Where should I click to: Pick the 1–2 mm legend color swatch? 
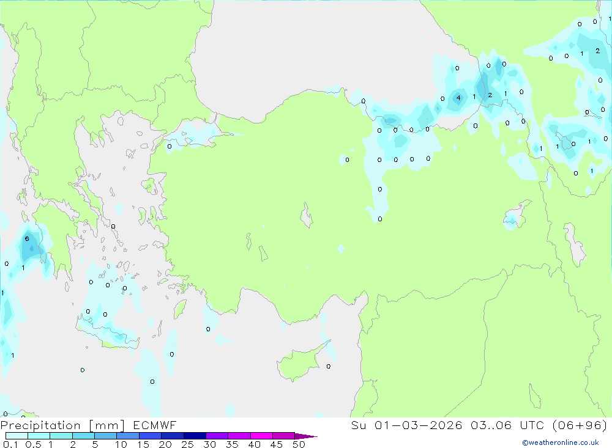(x=61, y=436)
